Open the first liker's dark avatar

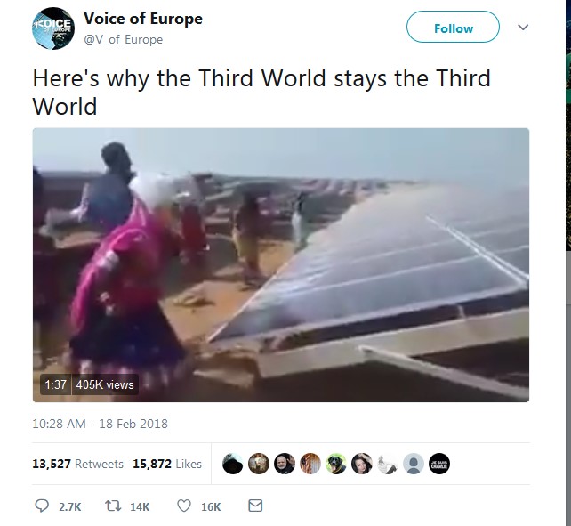(232, 464)
